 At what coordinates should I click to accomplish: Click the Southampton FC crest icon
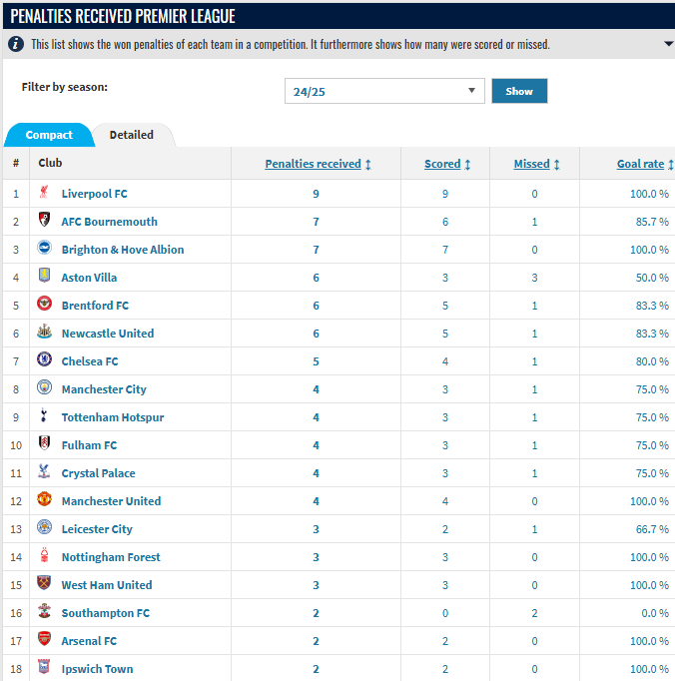tap(44, 611)
